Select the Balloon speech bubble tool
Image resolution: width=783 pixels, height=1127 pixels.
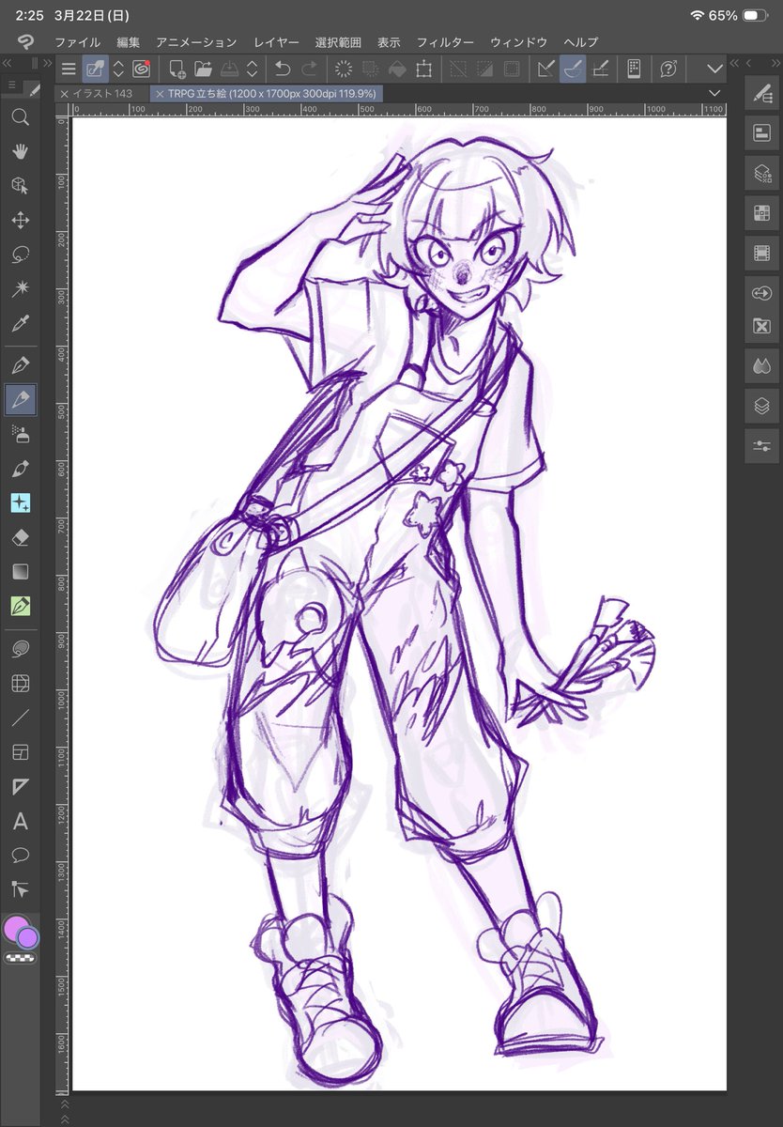coord(20,856)
